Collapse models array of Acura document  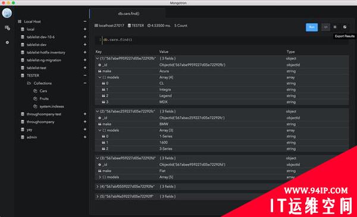100,77
